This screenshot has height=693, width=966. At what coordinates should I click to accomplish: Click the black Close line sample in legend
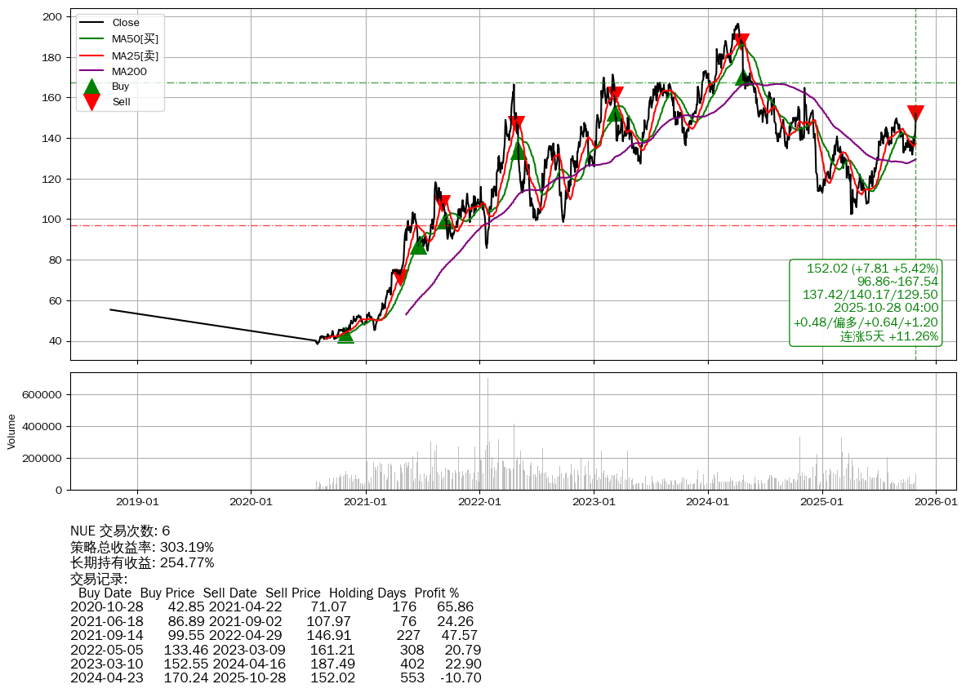tap(91, 23)
